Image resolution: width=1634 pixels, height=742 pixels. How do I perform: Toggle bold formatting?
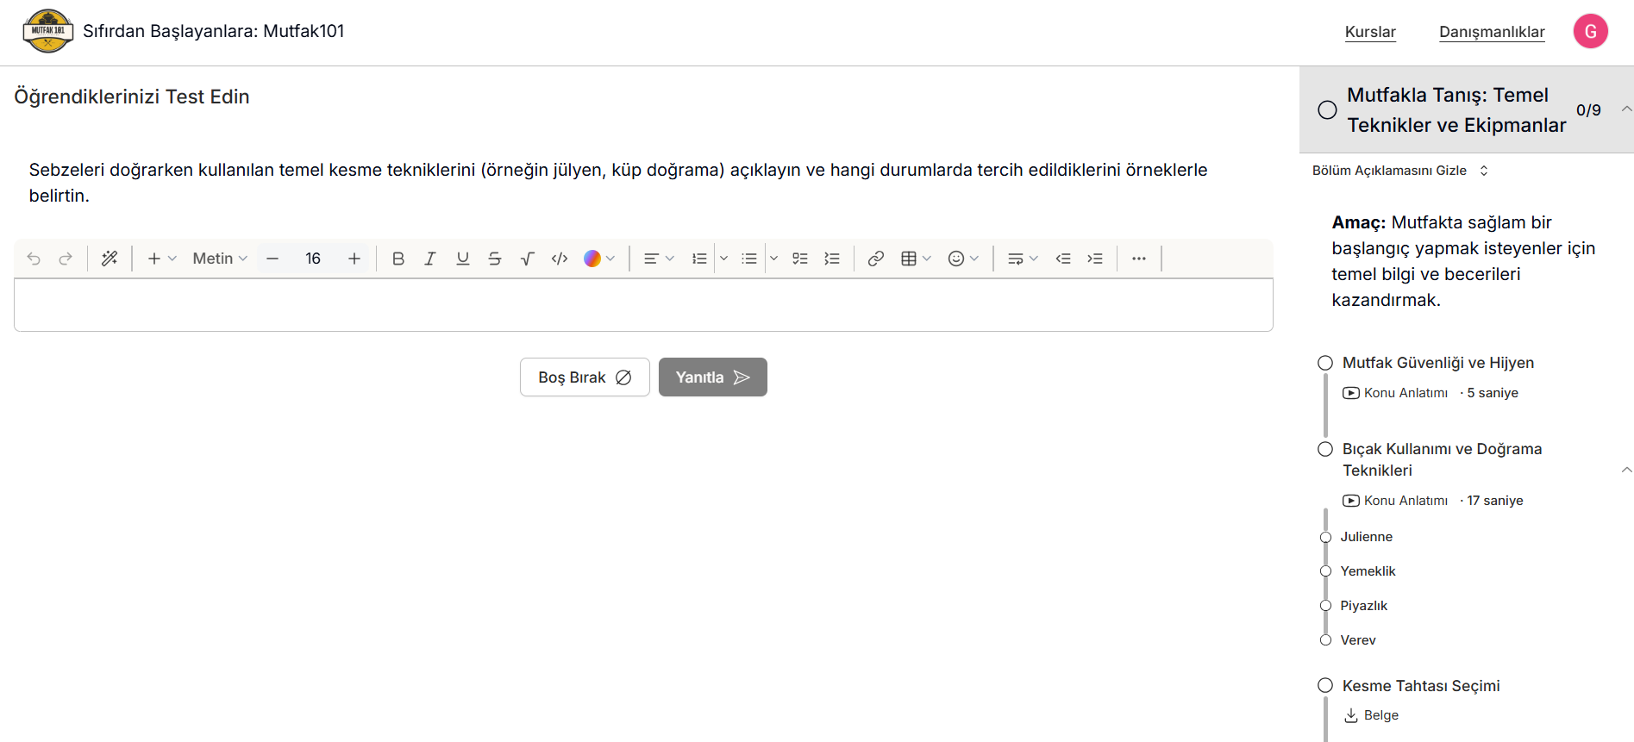coord(398,259)
